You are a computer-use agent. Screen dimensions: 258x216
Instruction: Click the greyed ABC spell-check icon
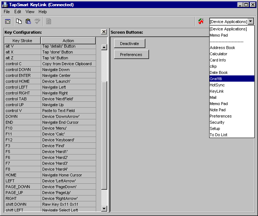[37, 21]
